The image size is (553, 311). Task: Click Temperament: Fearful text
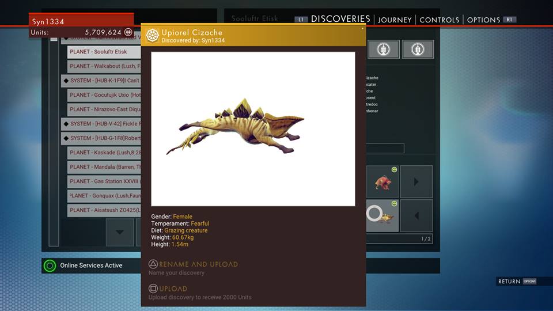pos(180,223)
